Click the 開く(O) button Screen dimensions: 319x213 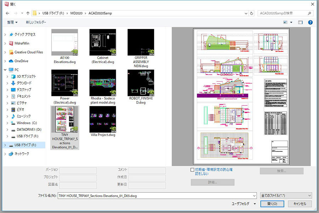tap(272, 204)
